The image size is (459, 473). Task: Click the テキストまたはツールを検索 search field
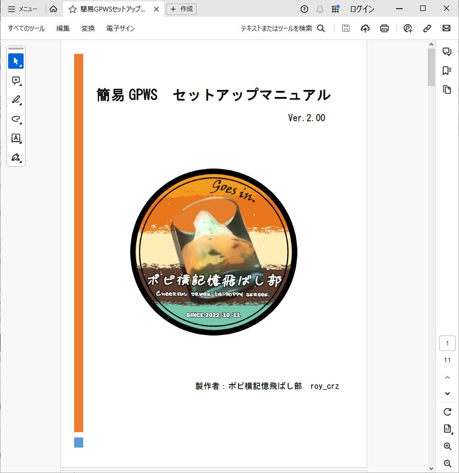[x=276, y=28]
